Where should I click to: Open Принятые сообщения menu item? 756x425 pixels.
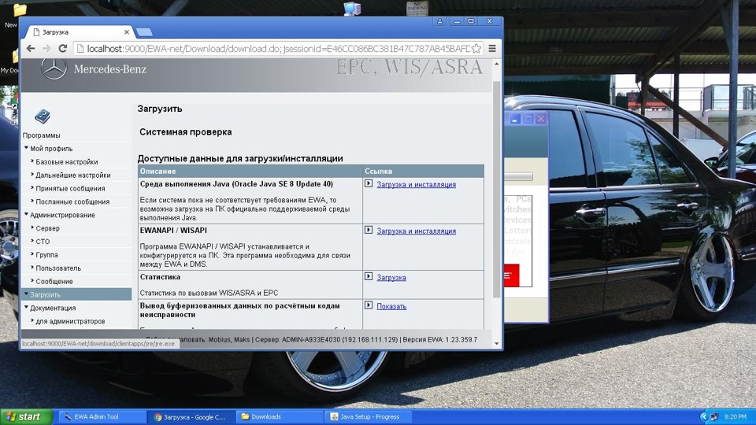pos(70,188)
